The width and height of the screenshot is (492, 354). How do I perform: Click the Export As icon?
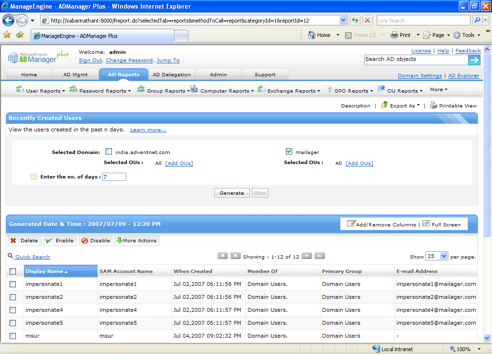384,105
